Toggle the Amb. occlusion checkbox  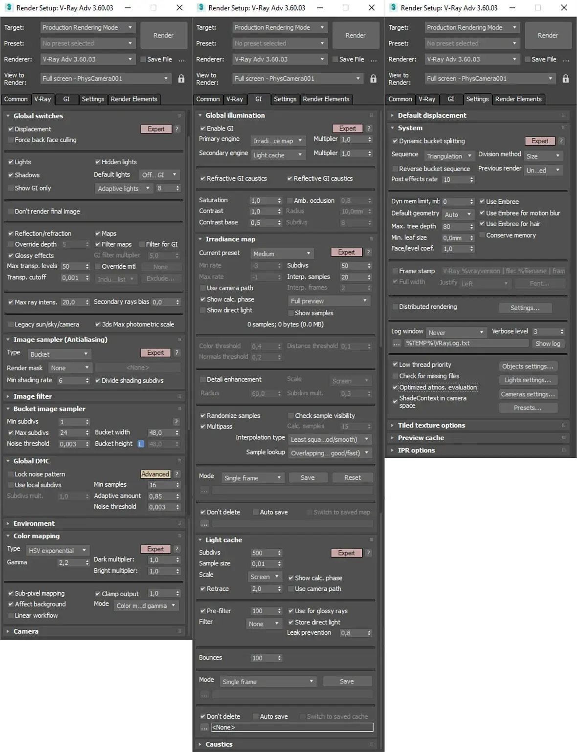click(x=290, y=200)
